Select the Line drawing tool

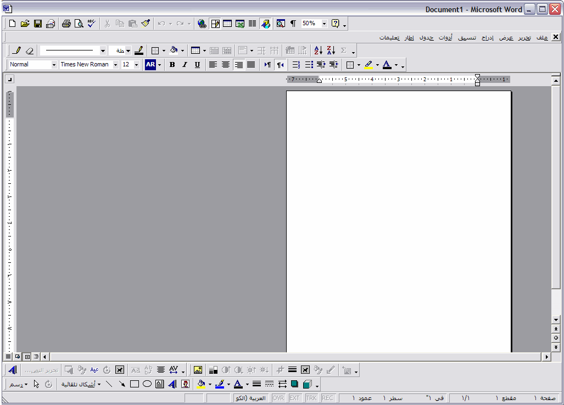(109, 384)
